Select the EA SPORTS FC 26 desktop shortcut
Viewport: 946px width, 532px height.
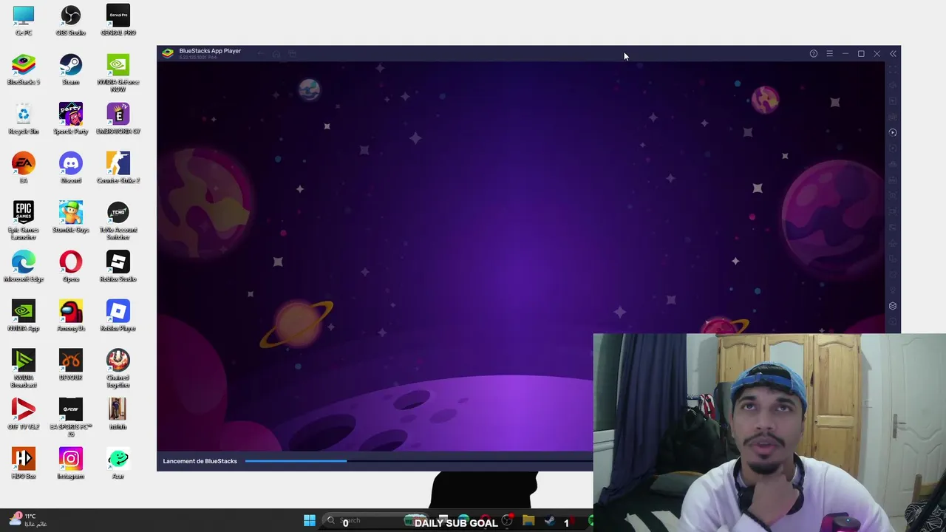(x=71, y=417)
